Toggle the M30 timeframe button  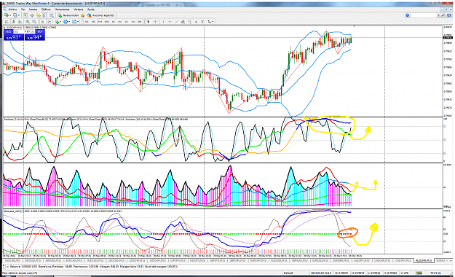107,22
